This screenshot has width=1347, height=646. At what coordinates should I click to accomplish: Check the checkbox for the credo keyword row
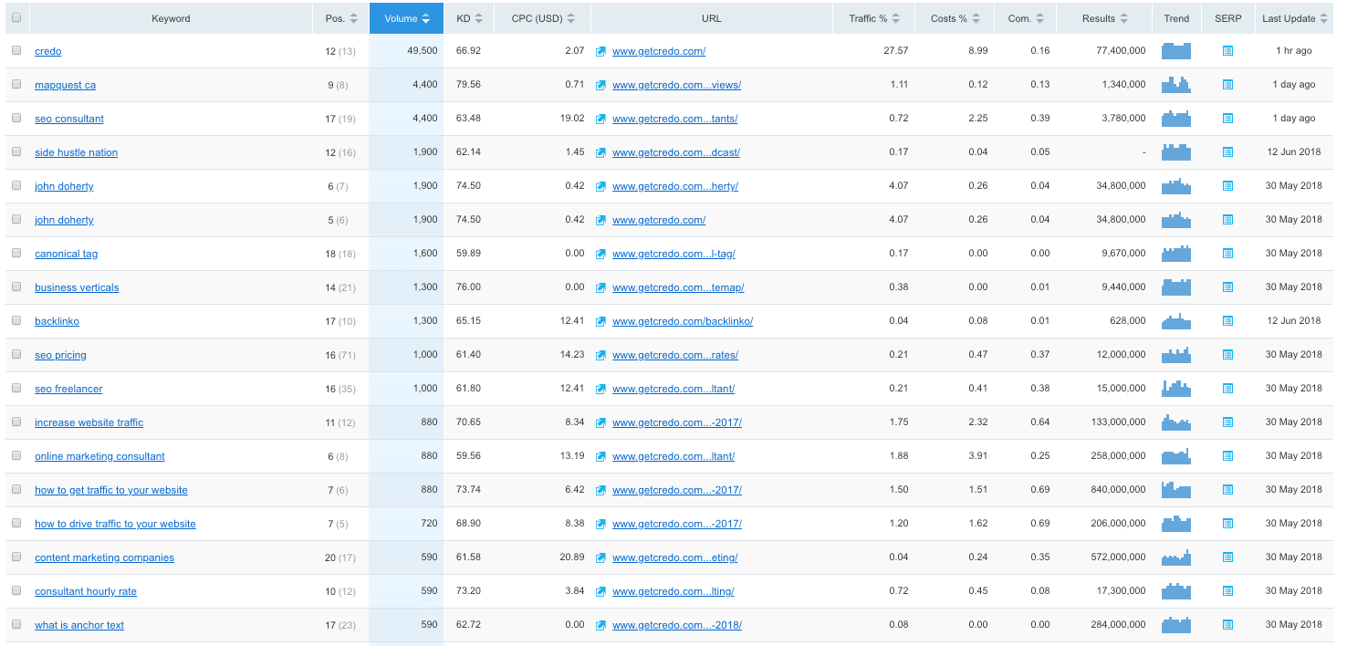16,50
